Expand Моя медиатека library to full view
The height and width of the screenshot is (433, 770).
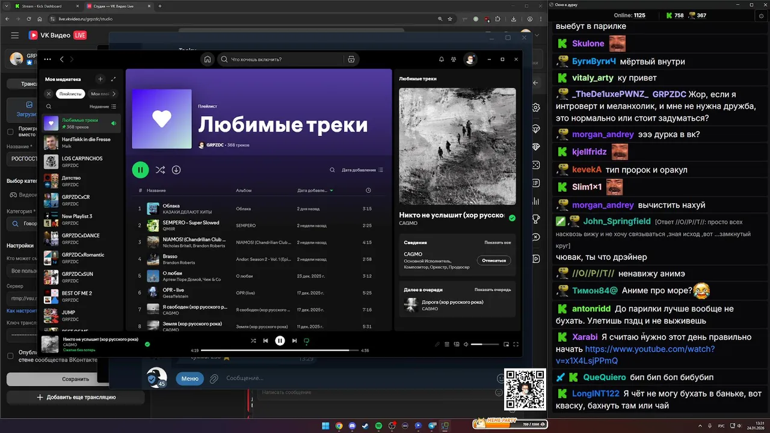click(114, 79)
